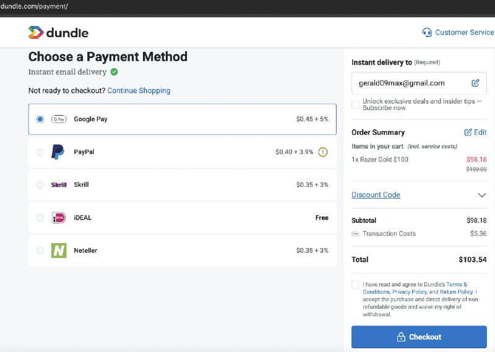Select the Google Pay radio button
Image resolution: width=495 pixels, height=352 pixels.
[40, 119]
